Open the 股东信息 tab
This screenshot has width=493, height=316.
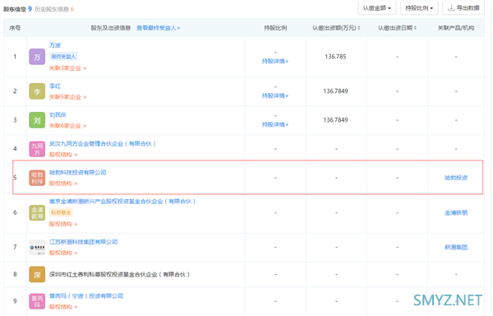(x=17, y=9)
